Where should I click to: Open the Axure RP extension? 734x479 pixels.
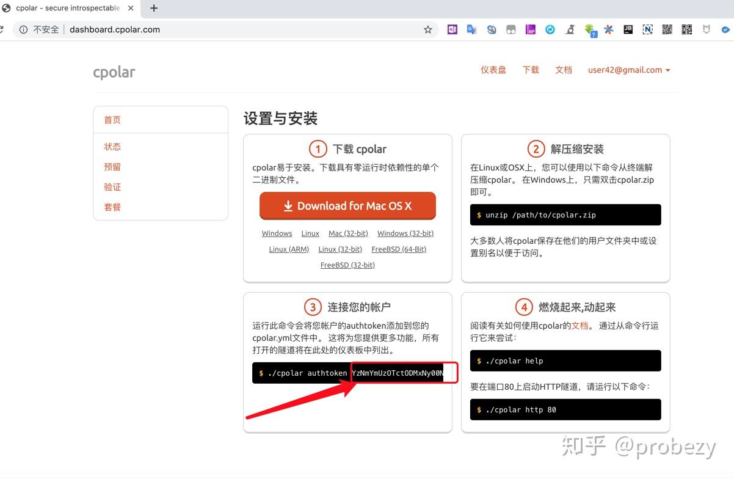pos(530,29)
